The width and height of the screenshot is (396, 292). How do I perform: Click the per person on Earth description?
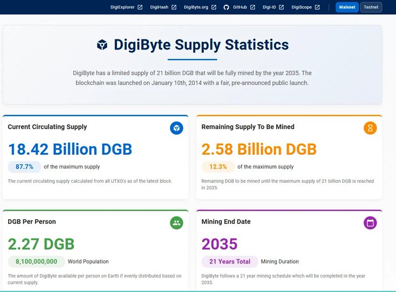[94, 279]
